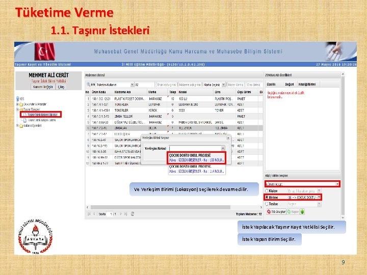The height and width of the screenshot is (275, 367).
Task: Open the Marka Seçiniz dropdown
Action: [x=224, y=85]
